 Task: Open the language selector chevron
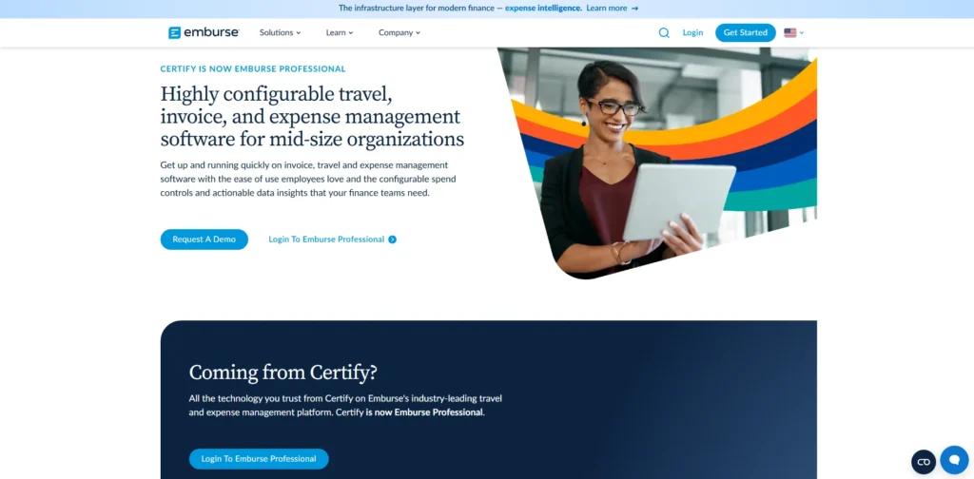[801, 33]
